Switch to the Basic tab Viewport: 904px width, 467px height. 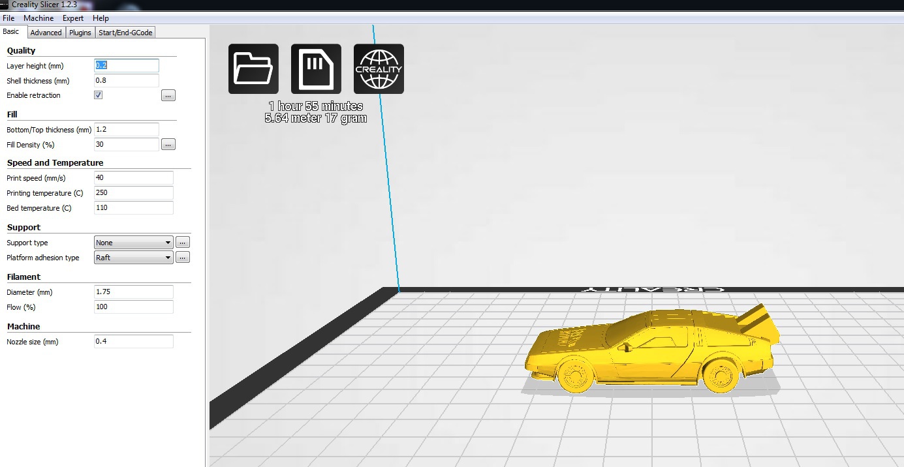click(12, 31)
